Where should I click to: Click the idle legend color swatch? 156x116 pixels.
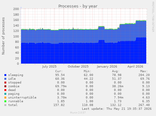(x=5, y=79)
